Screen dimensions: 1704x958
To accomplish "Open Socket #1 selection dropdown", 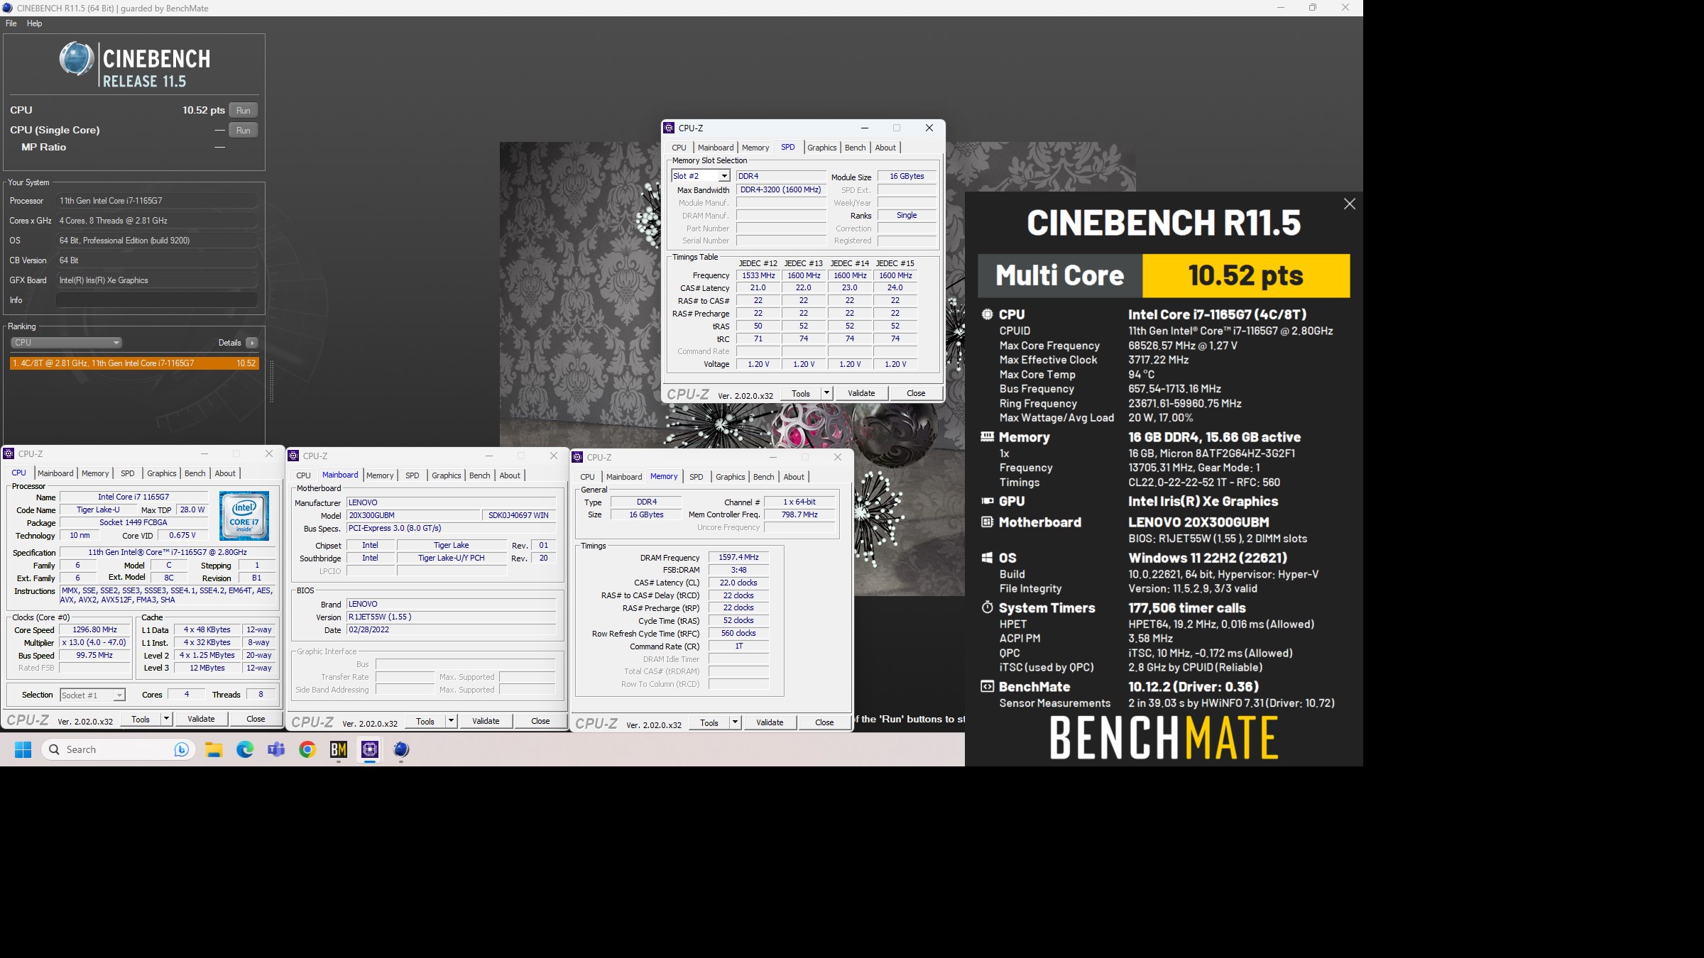I will point(93,695).
